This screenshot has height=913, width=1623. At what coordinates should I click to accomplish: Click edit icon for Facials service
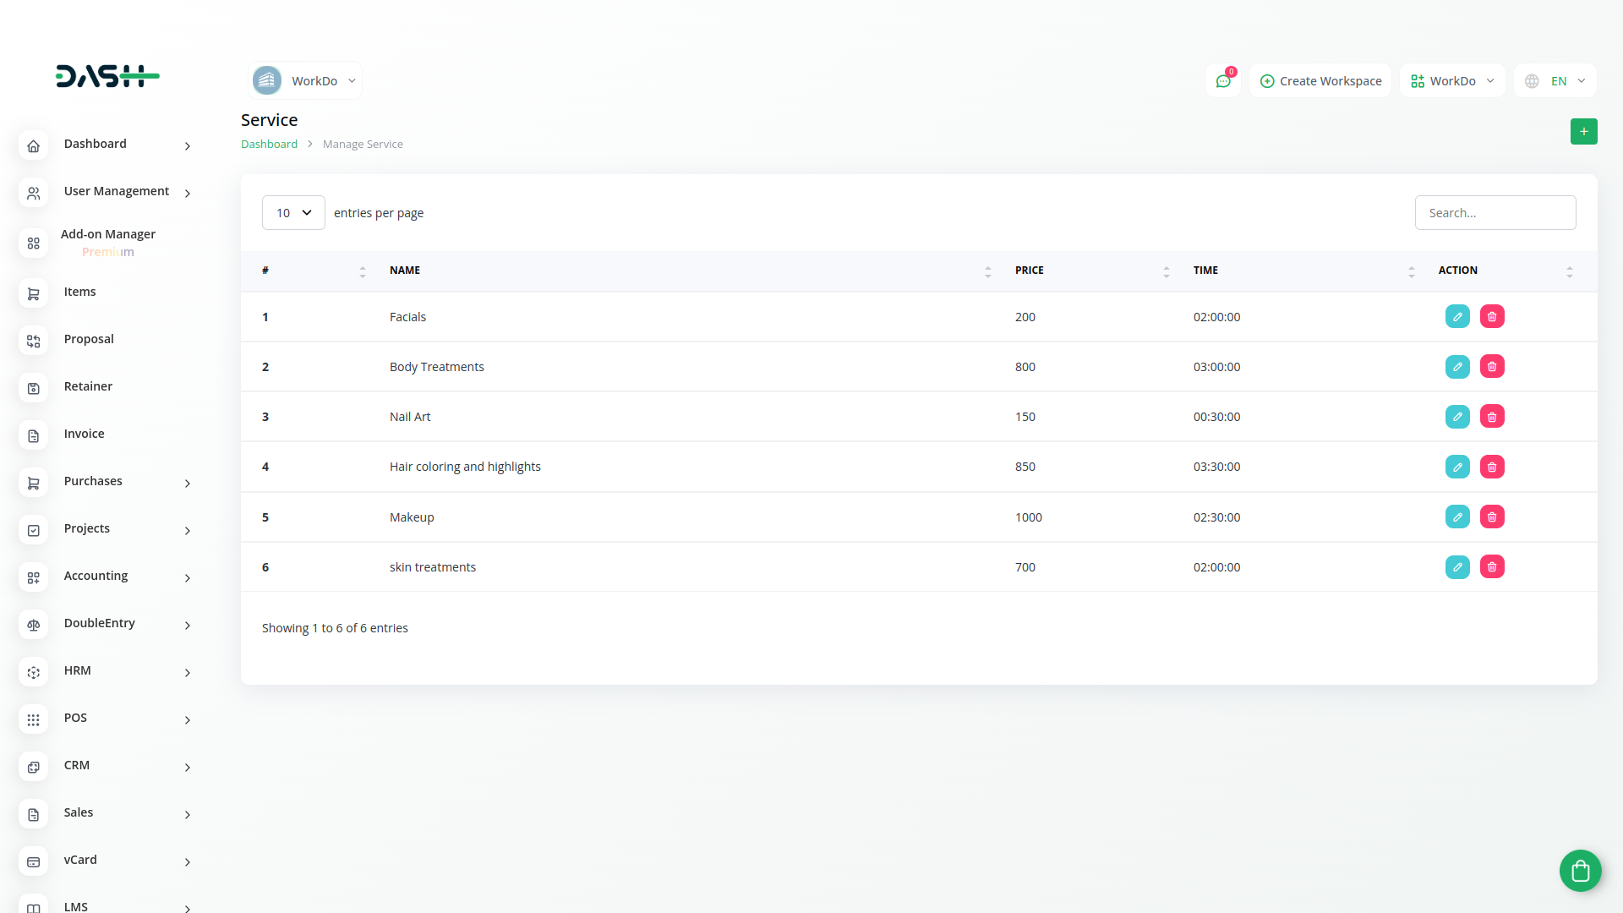coord(1457,317)
